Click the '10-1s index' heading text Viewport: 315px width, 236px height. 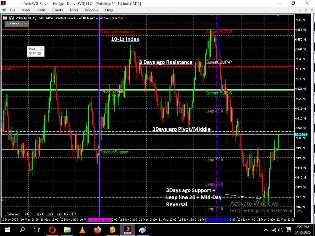point(125,39)
